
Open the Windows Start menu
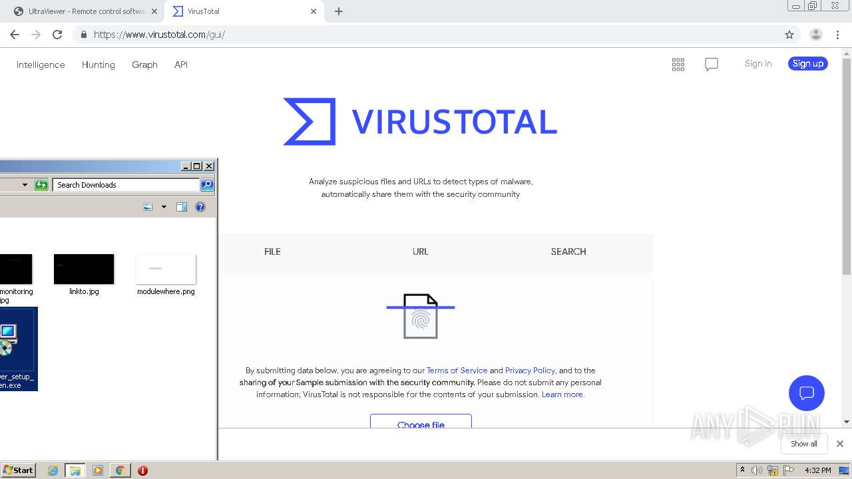pyautogui.click(x=19, y=470)
